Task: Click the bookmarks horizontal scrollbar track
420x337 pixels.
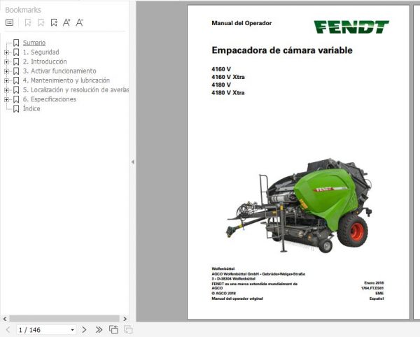Action: tap(64, 319)
